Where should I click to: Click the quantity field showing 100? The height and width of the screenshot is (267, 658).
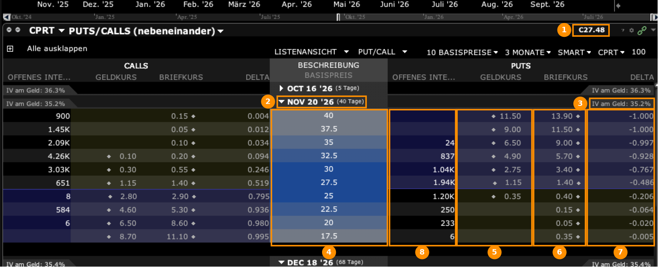[x=638, y=52]
